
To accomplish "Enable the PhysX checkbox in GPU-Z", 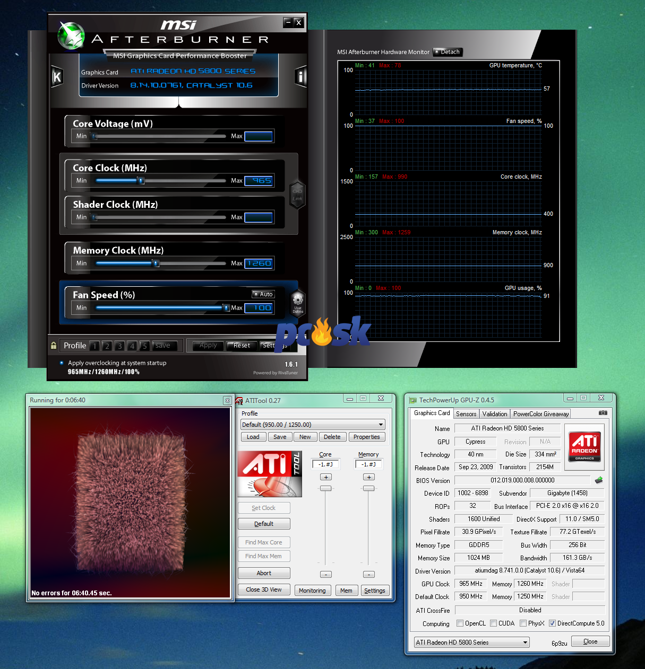I will pos(523,623).
